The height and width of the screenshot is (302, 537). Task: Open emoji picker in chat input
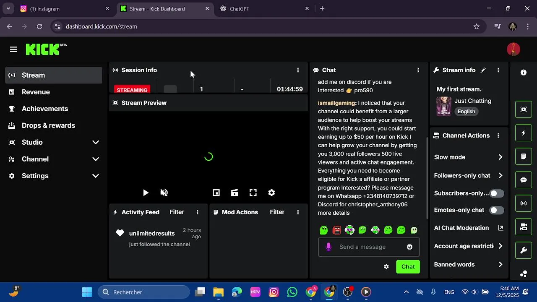[410, 247]
